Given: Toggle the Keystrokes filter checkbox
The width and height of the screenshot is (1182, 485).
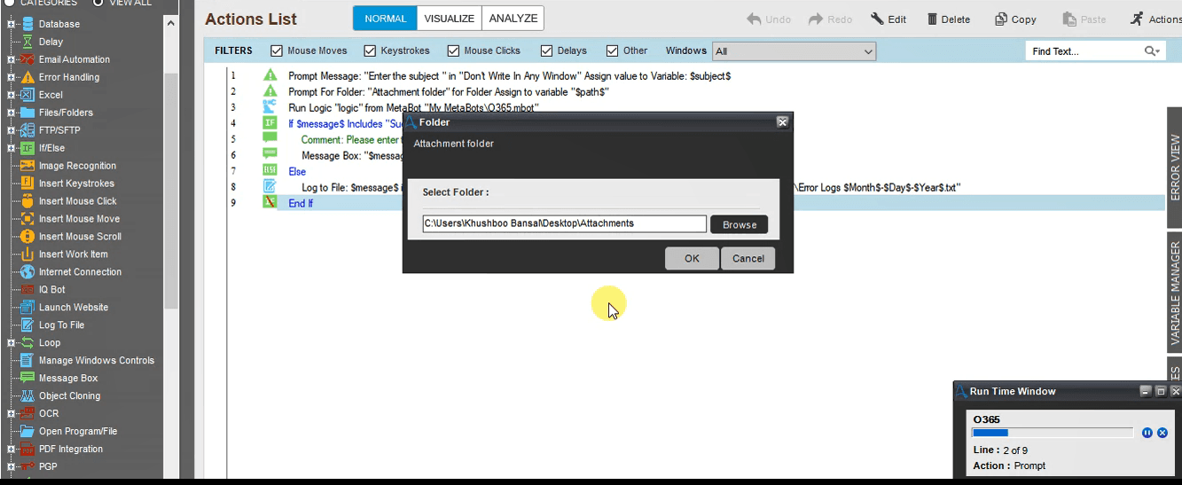Looking at the screenshot, I should 370,51.
